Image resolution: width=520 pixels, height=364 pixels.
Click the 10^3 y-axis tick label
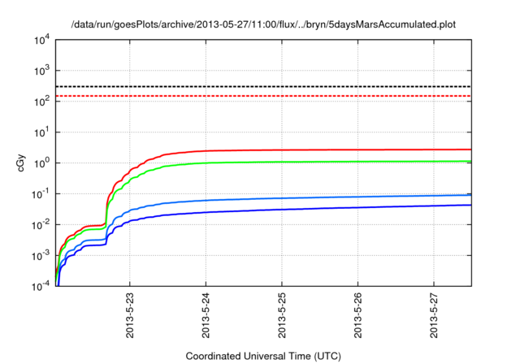(x=41, y=71)
